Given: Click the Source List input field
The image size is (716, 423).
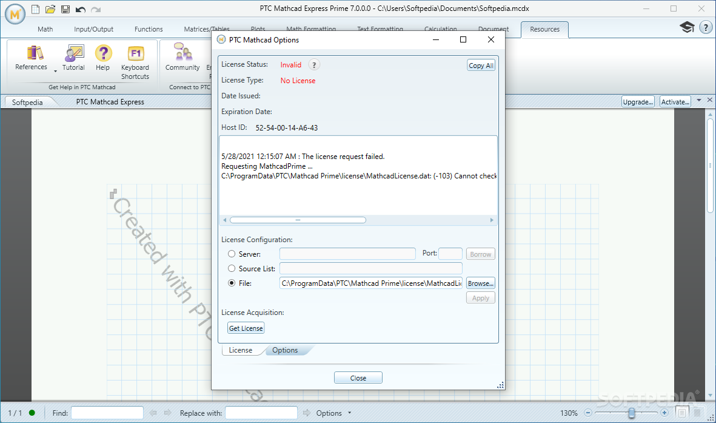Looking at the screenshot, I should [x=371, y=268].
